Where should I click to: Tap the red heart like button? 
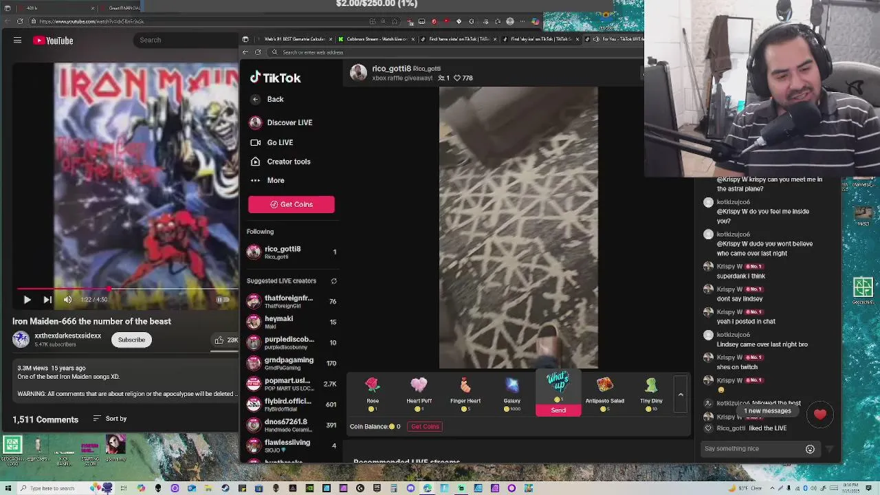(820, 415)
